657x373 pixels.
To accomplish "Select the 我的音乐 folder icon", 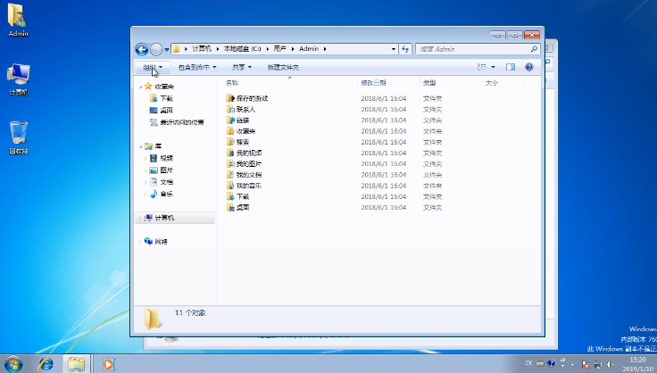I will [x=230, y=185].
